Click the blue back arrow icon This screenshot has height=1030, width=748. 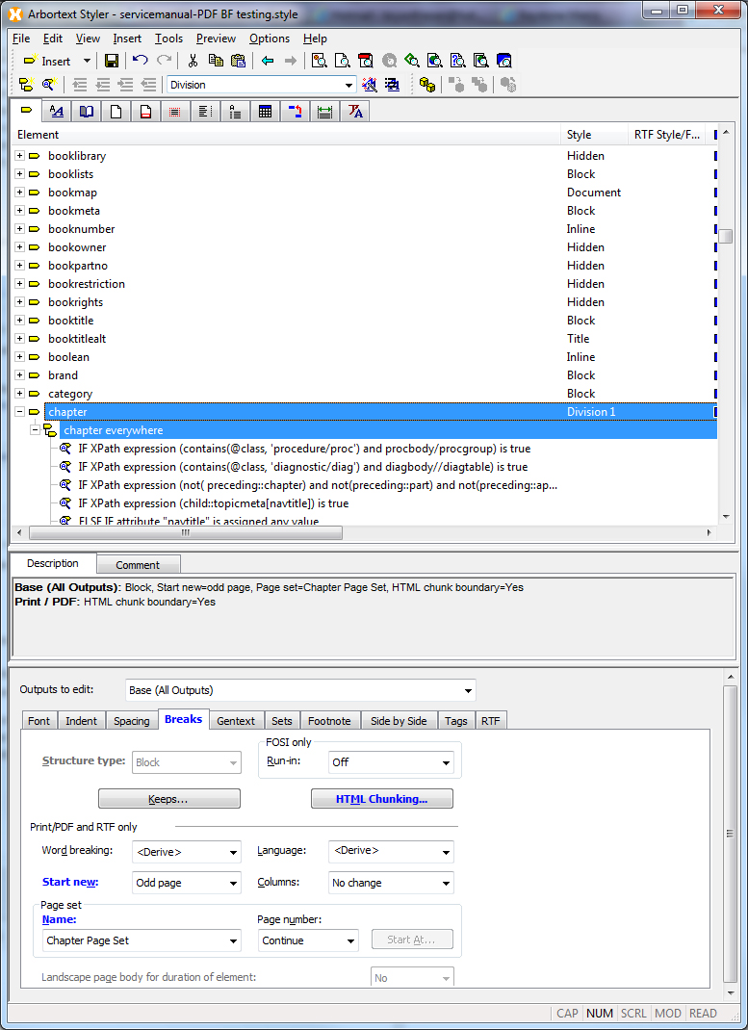[268, 61]
